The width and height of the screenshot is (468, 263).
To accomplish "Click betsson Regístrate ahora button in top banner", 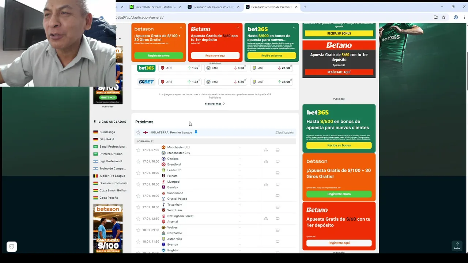I will point(159,56).
